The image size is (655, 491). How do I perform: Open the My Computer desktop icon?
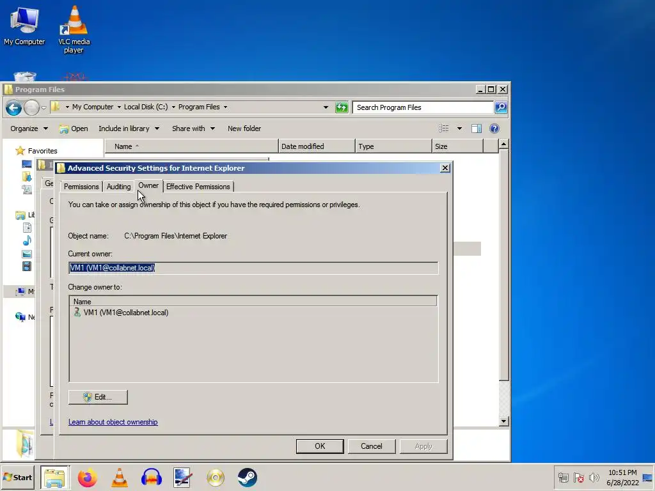click(x=24, y=26)
